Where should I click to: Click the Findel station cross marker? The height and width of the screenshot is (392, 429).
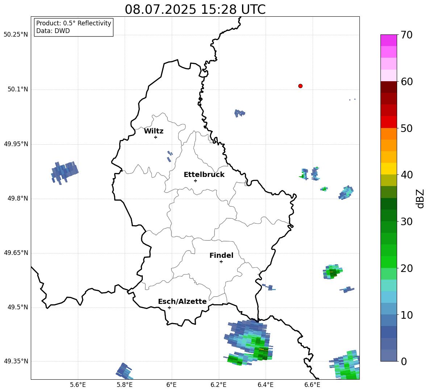click(x=221, y=262)
